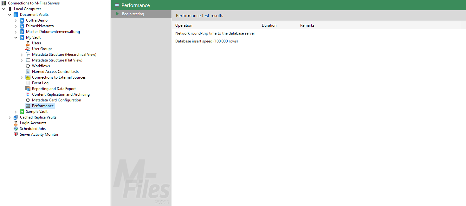Start the test with Begin testing

141,14
